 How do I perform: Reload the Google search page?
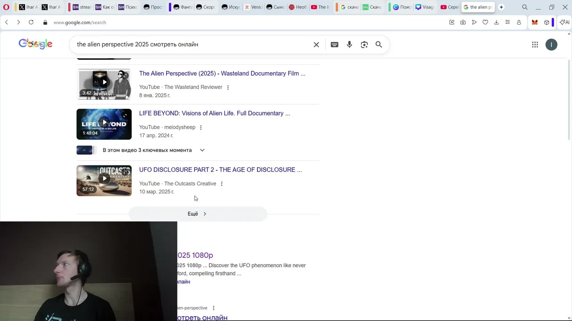pos(31,22)
